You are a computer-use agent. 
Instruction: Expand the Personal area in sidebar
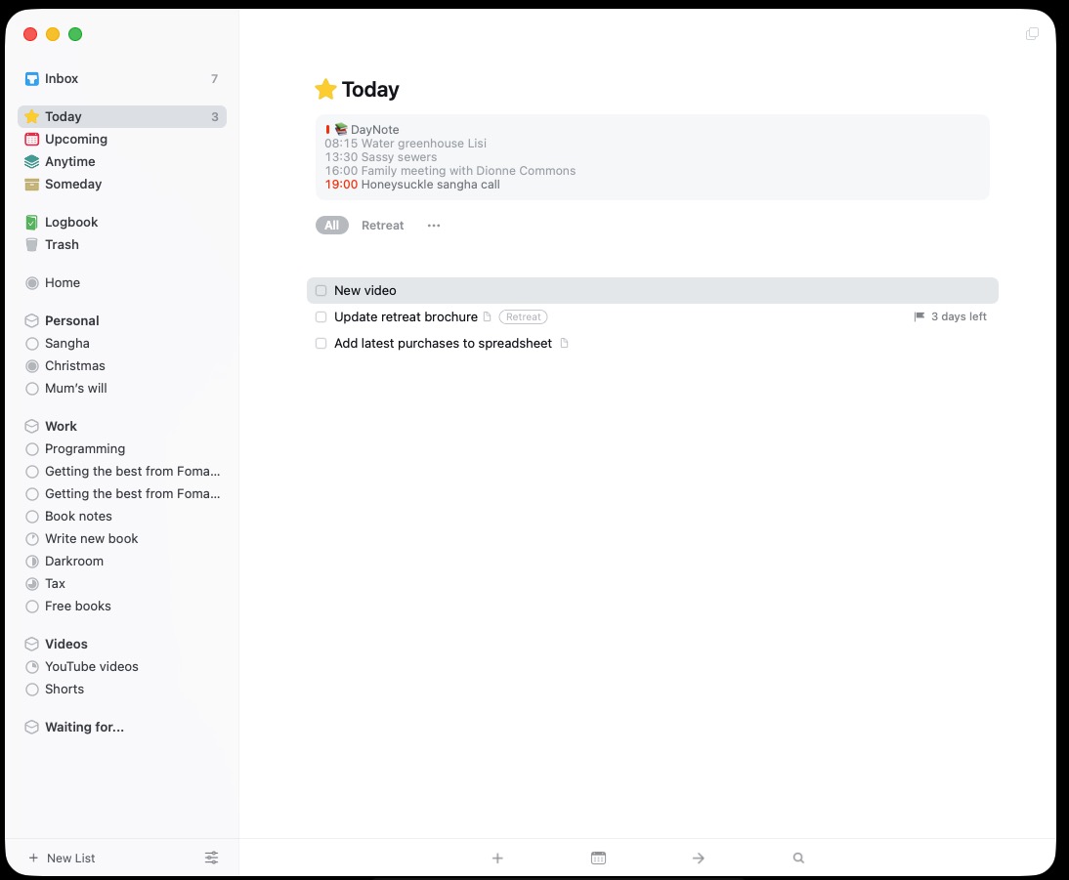71,321
